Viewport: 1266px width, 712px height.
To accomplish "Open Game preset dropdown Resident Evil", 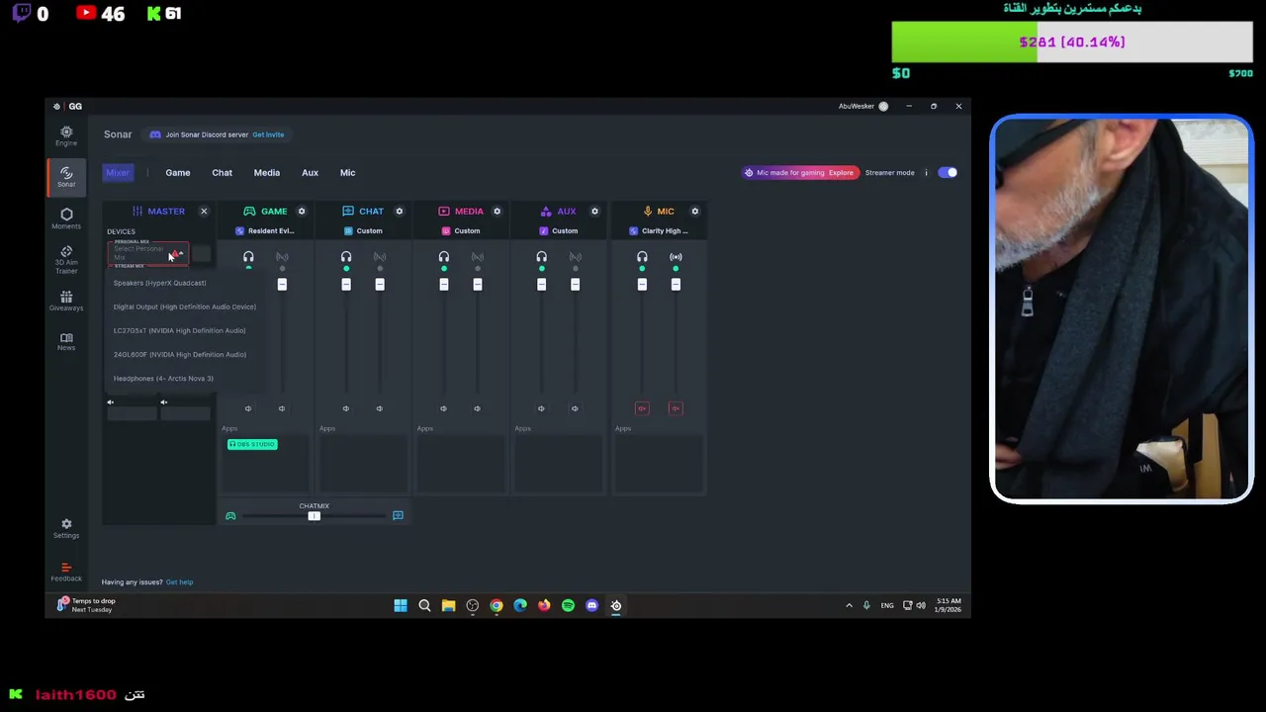I will 265,230.
